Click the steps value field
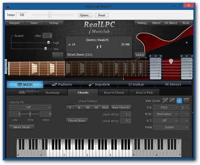The image size is (200, 165). click(46, 114)
